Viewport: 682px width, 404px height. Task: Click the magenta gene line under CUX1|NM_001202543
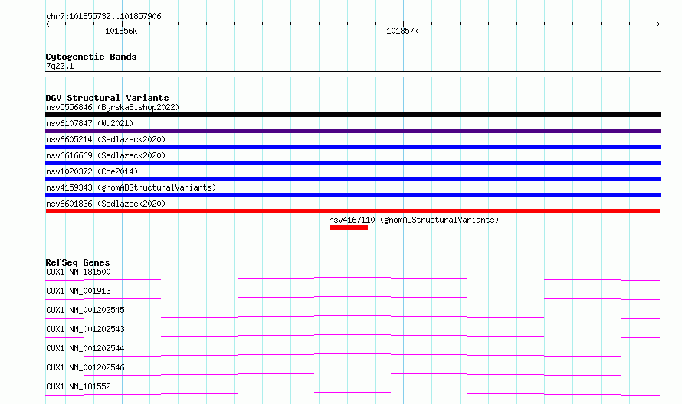[352, 336]
